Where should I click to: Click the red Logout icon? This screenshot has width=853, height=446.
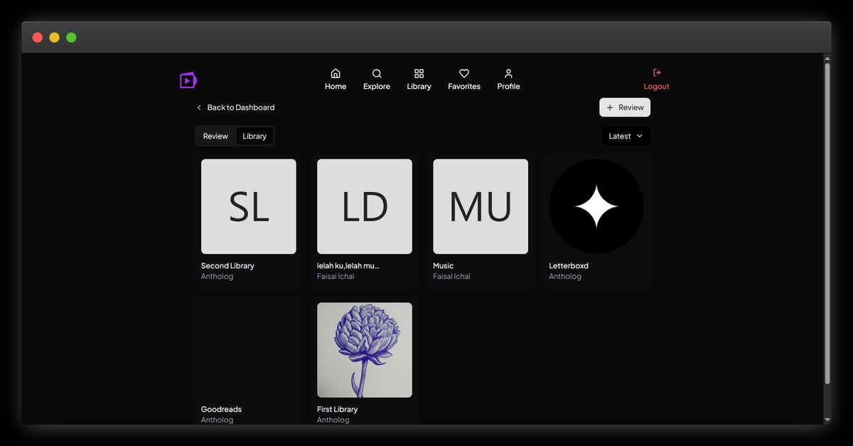[656, 73]
